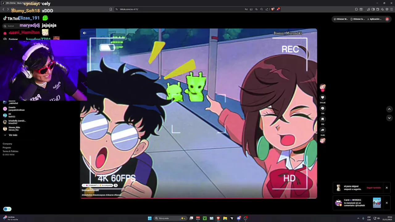Dismiss the el pana miguel notification
This screenshot has width=395, height=222.
(x=387, y=188)
